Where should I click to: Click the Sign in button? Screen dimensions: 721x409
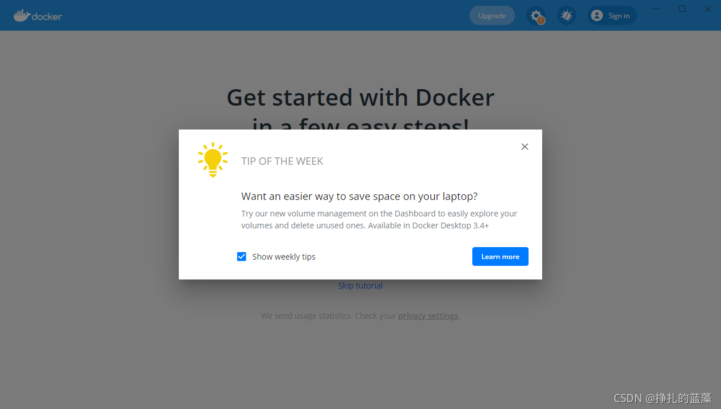pos(612,15)
